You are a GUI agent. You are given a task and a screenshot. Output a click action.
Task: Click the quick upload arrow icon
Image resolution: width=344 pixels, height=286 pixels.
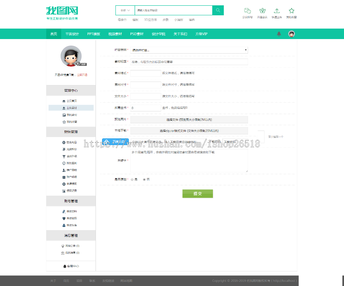click(277, 11)
